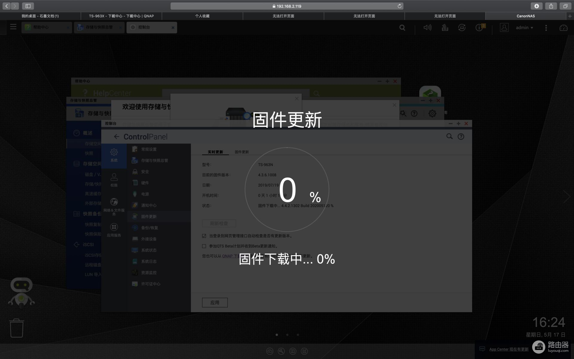Open the event notifications info icon
The height and width of the screenshot is (359, 574).
(x=480, y=28)
